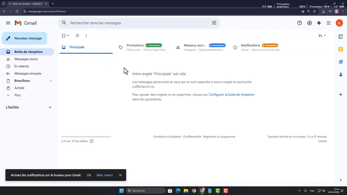Open the Chrome media control icon

click(330, 11)
